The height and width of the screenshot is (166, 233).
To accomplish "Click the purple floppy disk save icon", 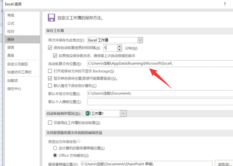I will (x=51, y=18).
